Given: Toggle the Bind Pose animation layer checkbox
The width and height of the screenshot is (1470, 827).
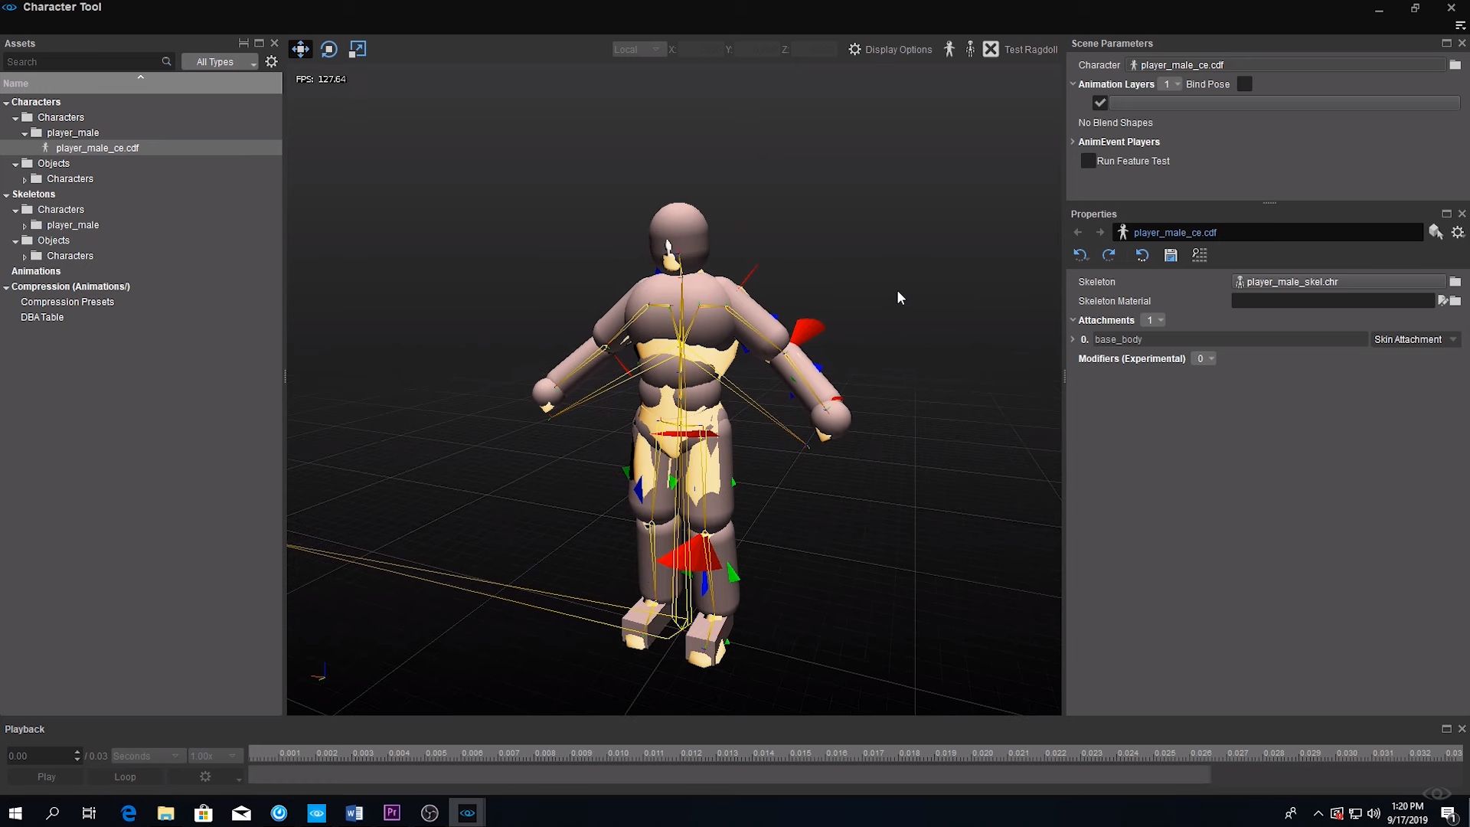Looking at the screenshot, I should [x=1244, y=83].
